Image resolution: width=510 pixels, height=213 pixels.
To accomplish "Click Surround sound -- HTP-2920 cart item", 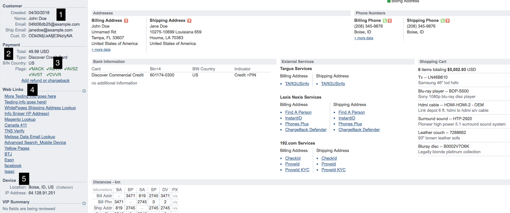I will tap(445, 119).
